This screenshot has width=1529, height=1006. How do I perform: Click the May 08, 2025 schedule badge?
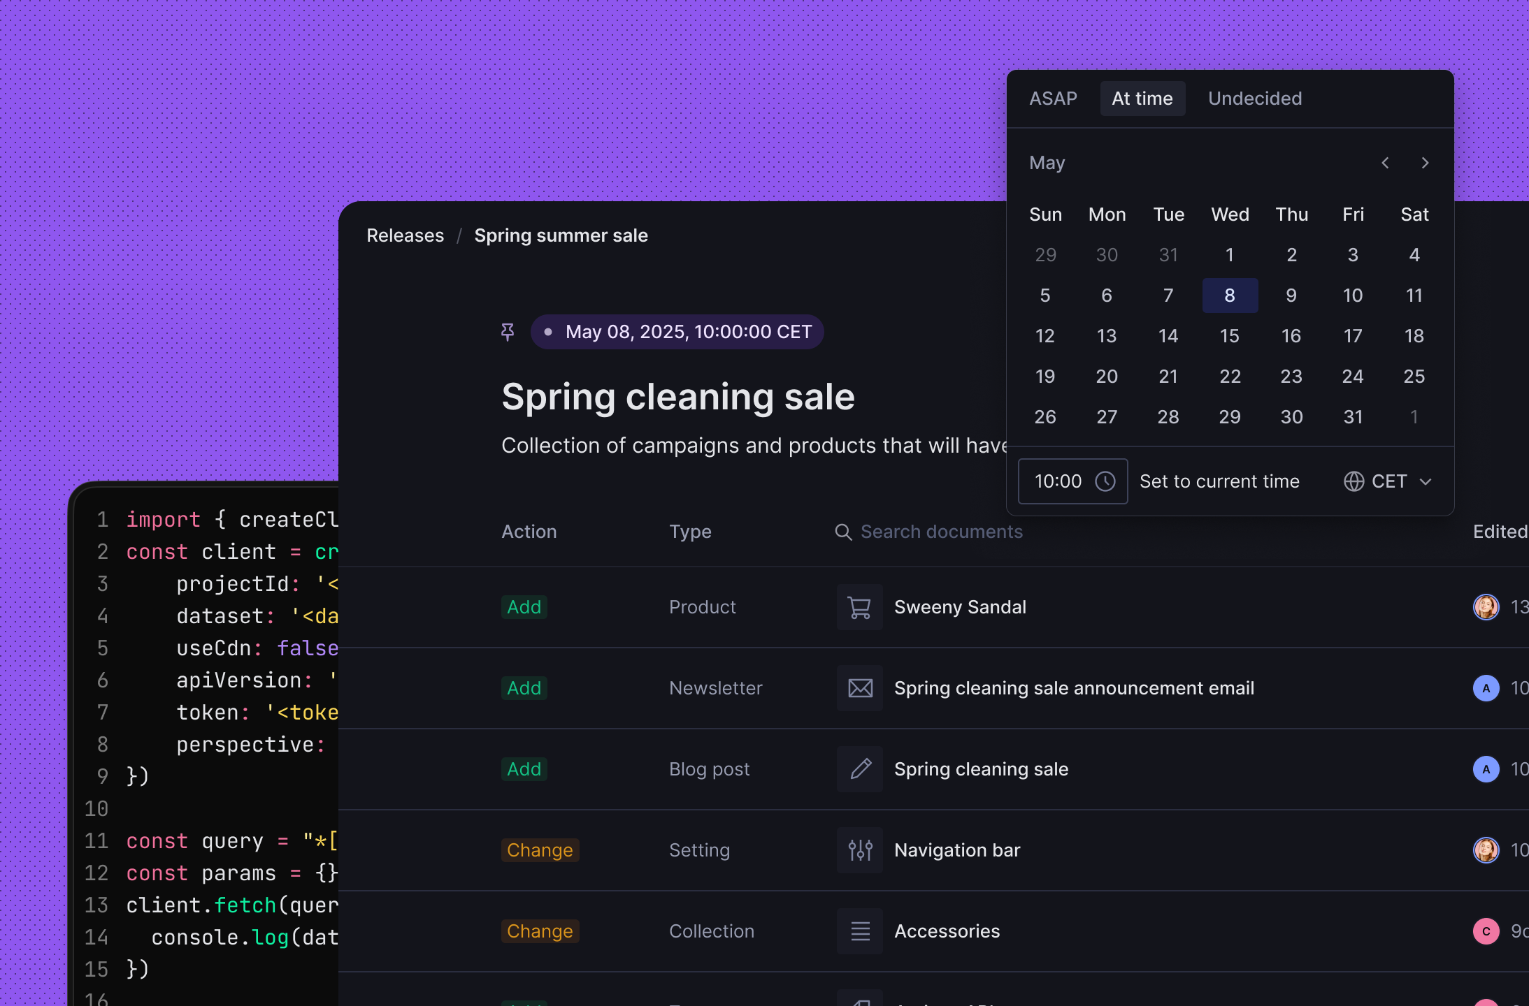click(677, 332)
